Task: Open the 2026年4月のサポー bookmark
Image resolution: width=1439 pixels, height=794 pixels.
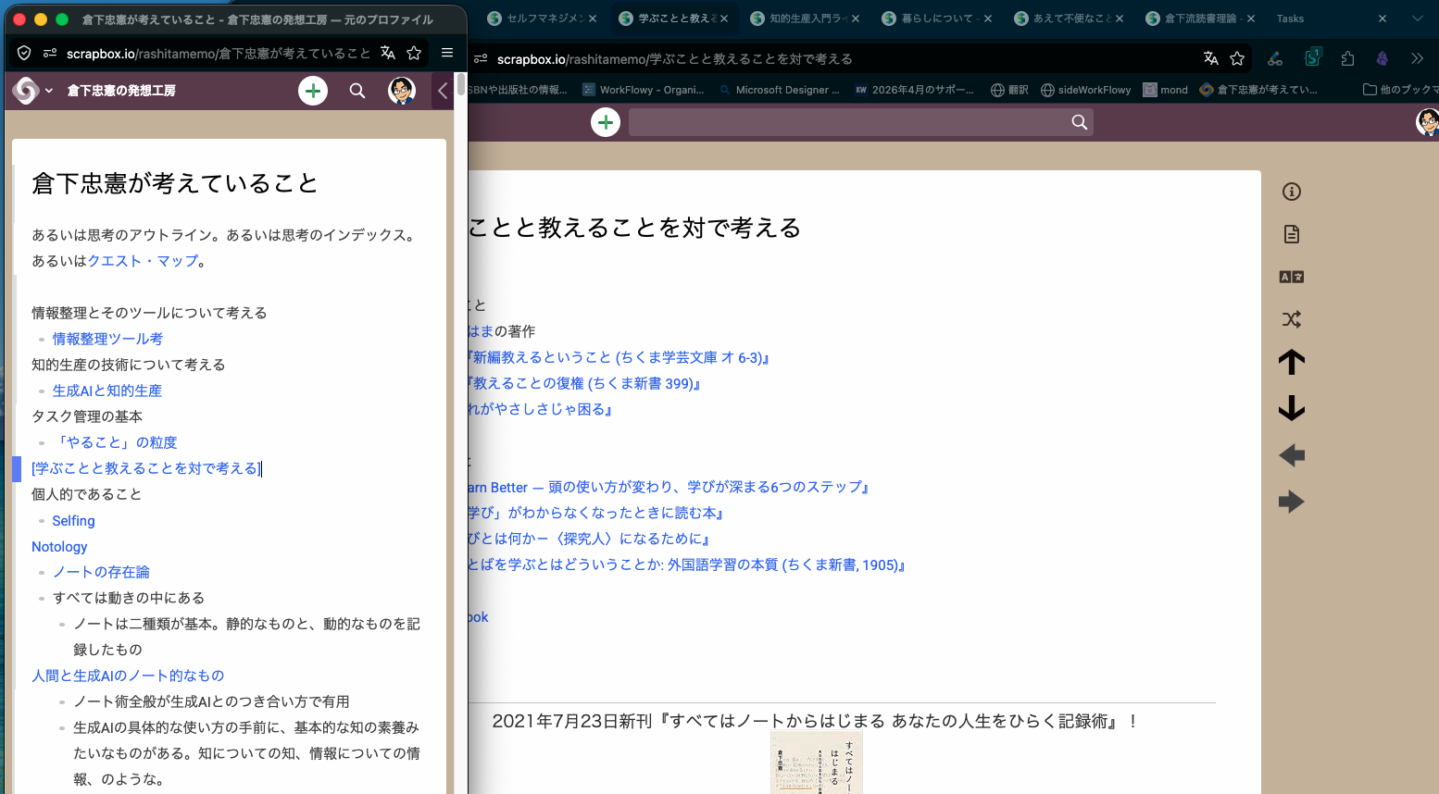Action: 914,90
